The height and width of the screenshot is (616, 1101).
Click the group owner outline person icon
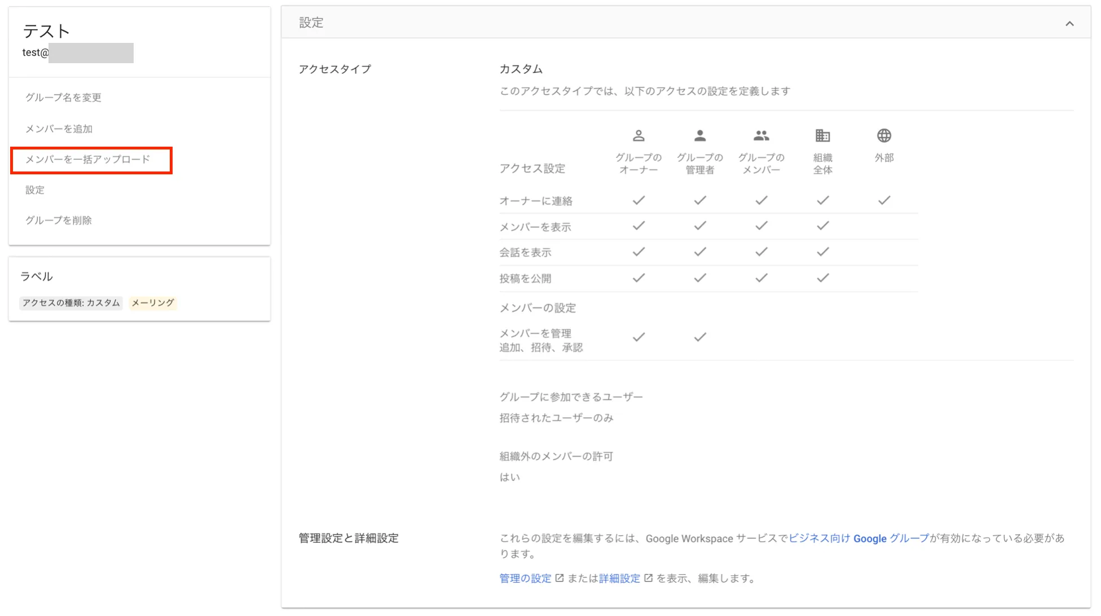click(638, 135)
